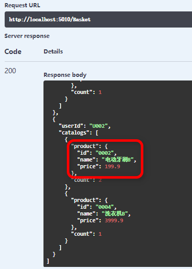The width and height of the screenshot is (192, 269).
Task: Select the "price": 199.9 line
Action: coord(98,167)
